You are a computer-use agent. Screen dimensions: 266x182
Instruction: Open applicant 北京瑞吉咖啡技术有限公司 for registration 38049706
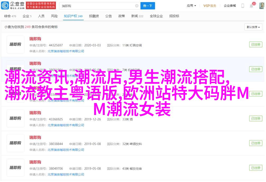(66, 175)
